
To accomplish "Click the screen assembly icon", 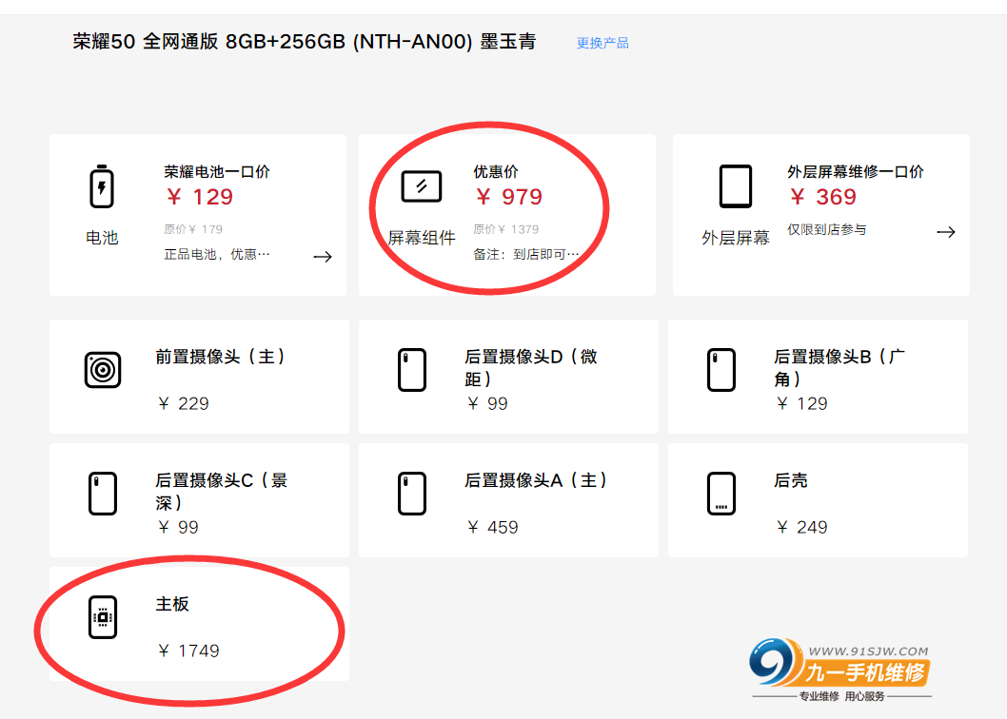I will (422, 186).
